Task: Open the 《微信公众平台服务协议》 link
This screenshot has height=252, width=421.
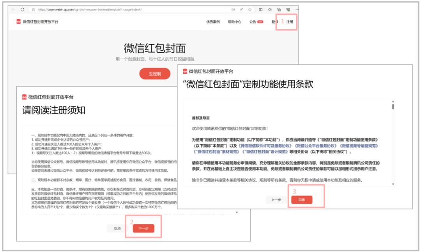Action: tap(316, 146)
